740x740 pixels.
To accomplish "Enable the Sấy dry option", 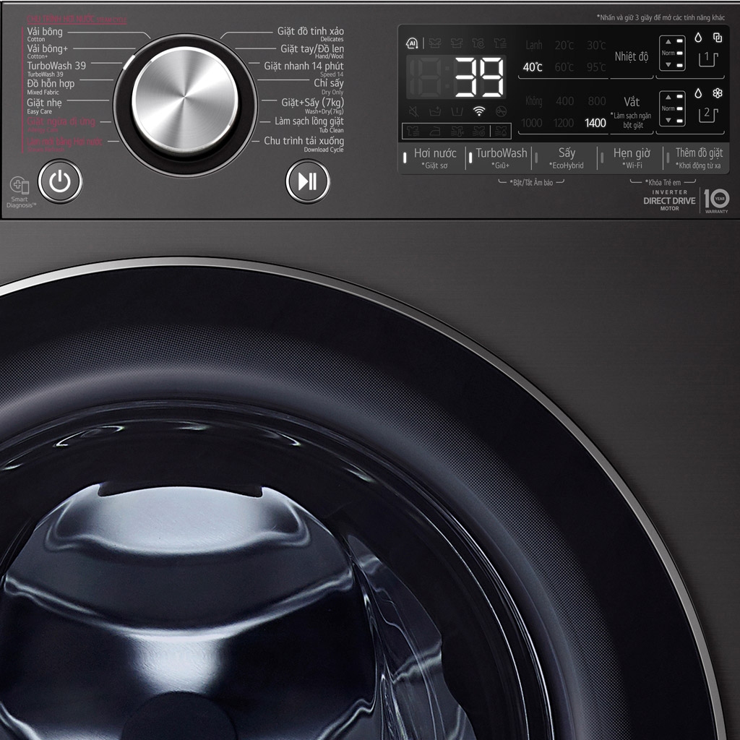I will (566, 158).
